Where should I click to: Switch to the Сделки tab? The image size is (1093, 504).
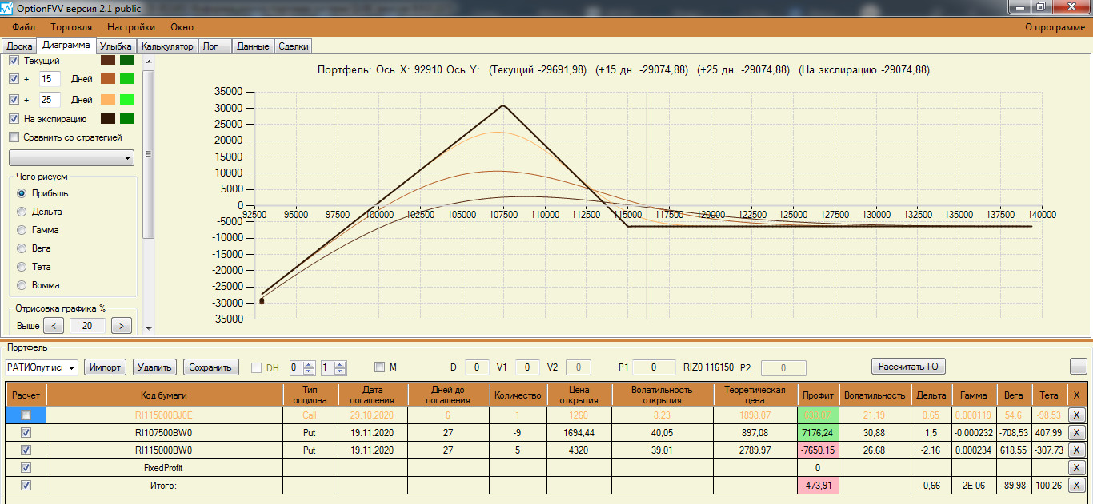point(294,46)
